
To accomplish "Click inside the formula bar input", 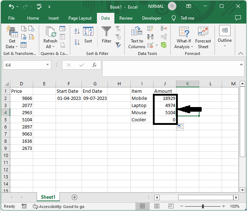I will (171, 69).
